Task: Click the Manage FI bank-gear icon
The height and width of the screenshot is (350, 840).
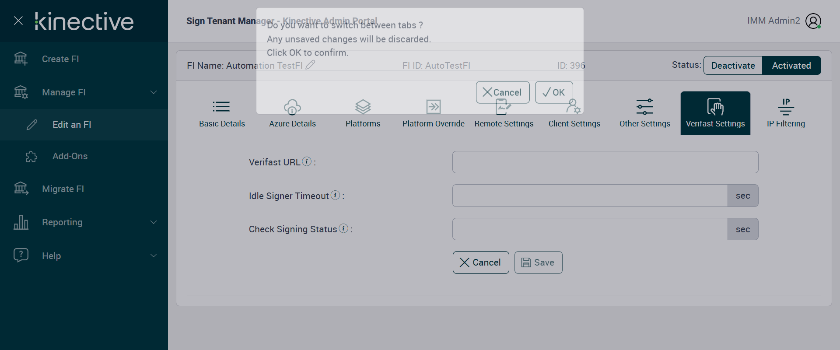Action: pyautogui.click(x=21, y=92)
